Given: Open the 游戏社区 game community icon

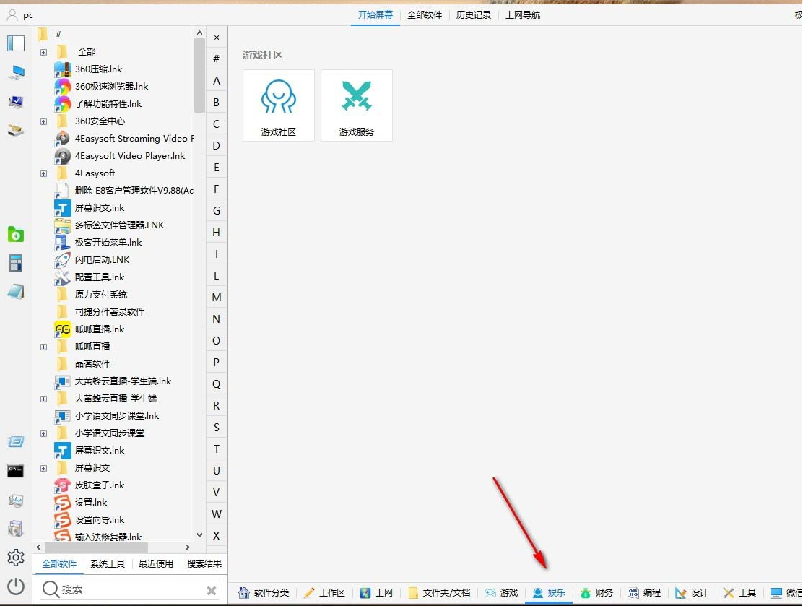Looking at the screenshot, I should (278, 105).
